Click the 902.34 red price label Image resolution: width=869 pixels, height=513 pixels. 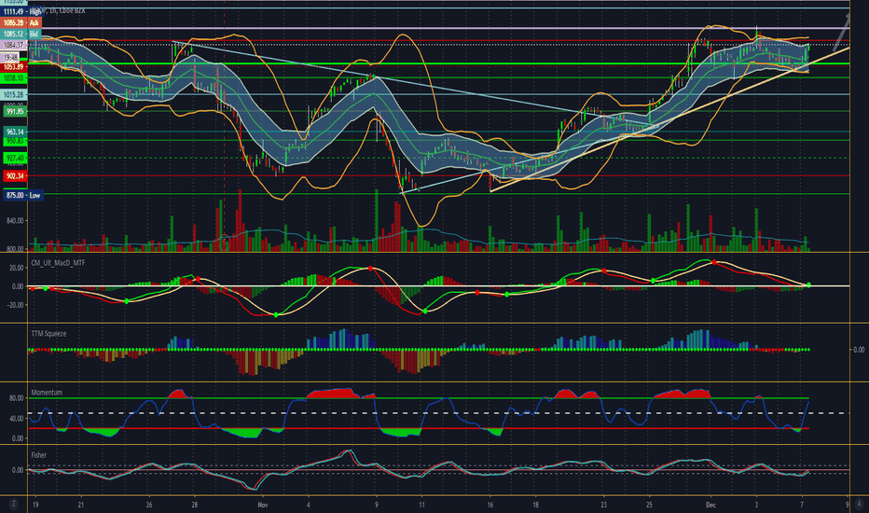pos(15,175)
